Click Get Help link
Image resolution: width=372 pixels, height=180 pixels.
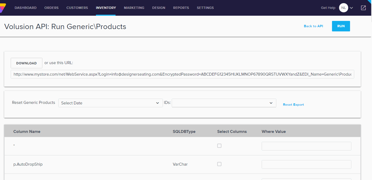(x=328, y=8)
